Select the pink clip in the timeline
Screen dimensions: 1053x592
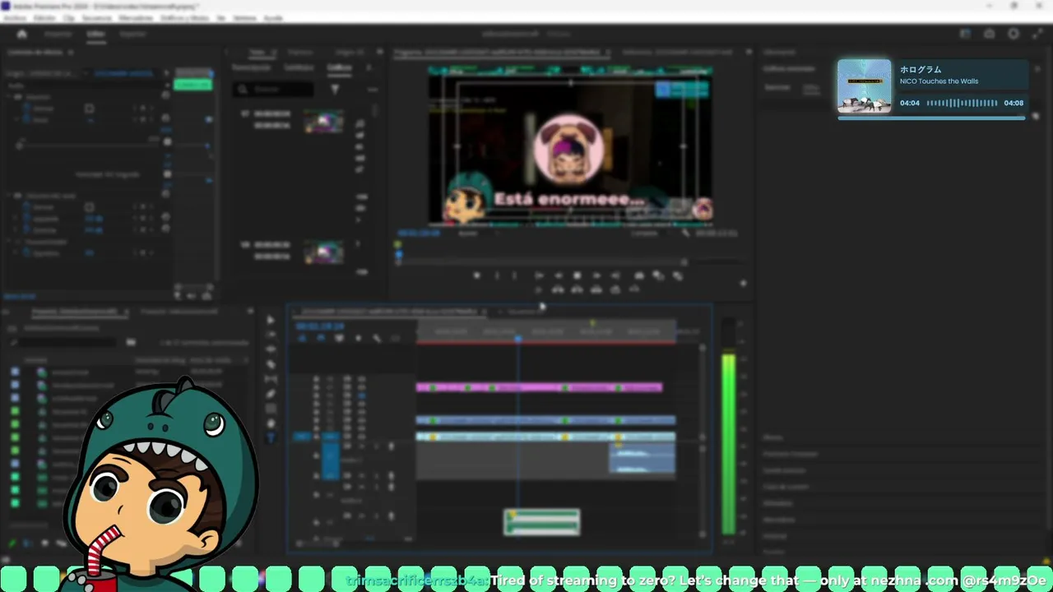coord(539,387)
